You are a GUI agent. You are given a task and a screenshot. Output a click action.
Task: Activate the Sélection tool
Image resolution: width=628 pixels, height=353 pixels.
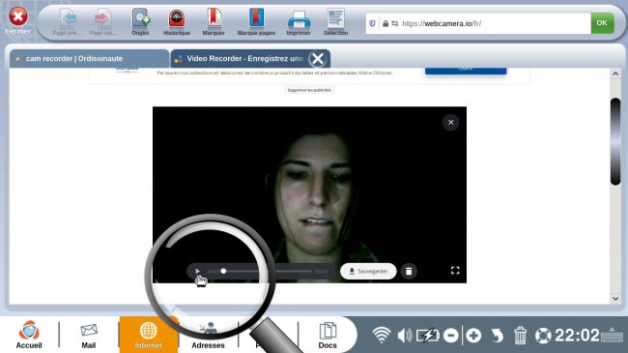click(335, 22)
